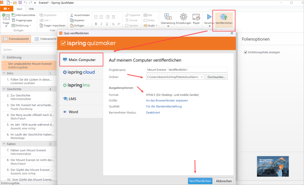Insert a Video
The height and width of the screenshot is (185, 304).
coord(149,20)
